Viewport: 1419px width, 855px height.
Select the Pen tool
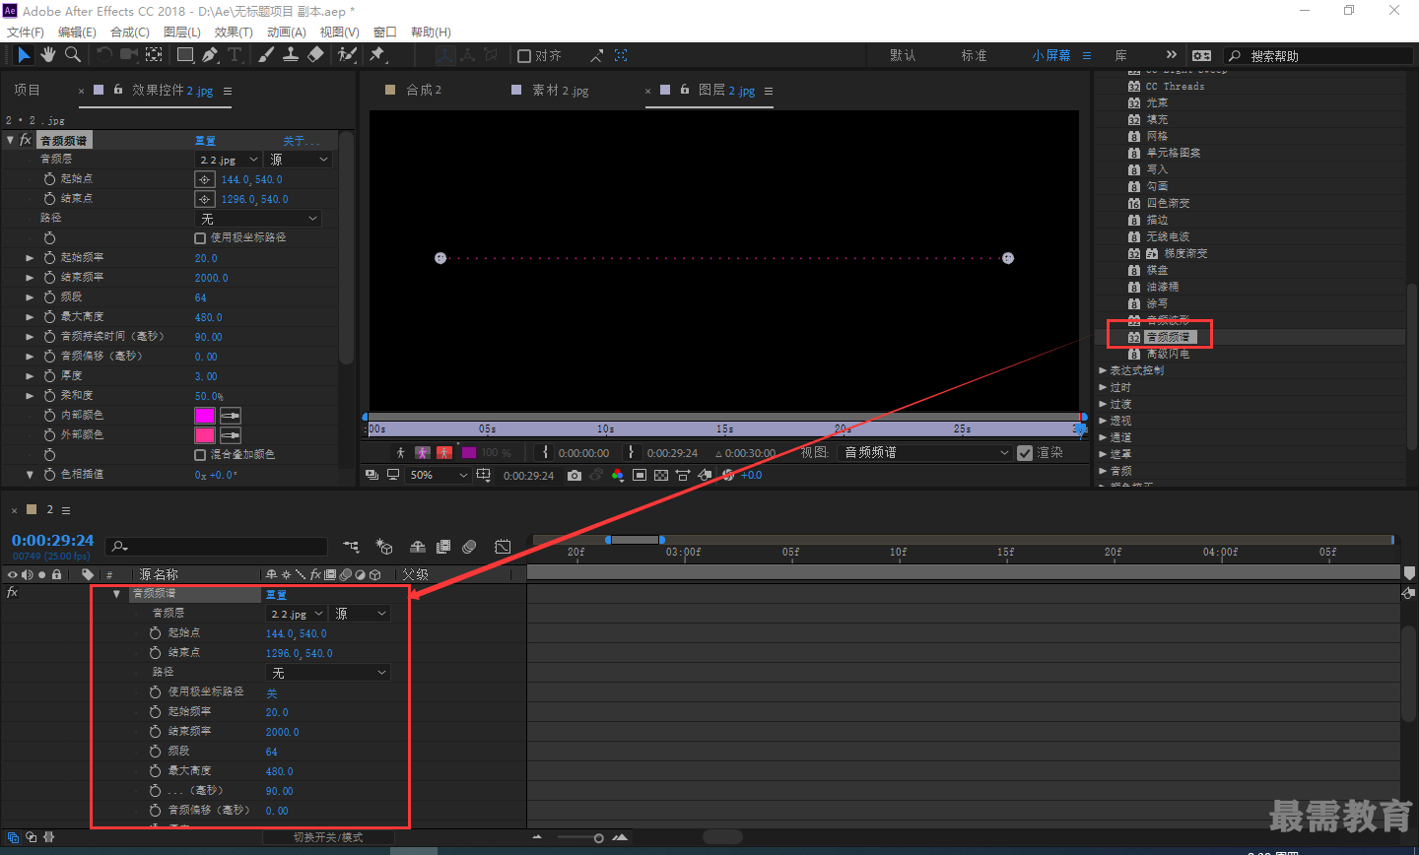click(x=209, y=55)
